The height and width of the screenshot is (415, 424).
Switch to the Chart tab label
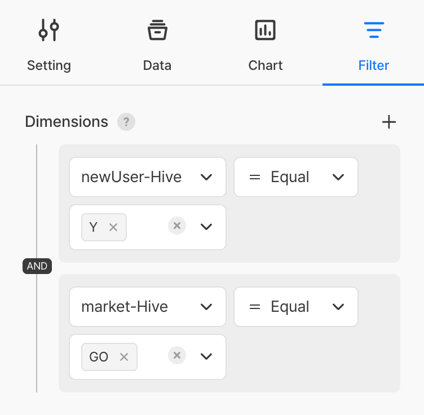[265, 65]
